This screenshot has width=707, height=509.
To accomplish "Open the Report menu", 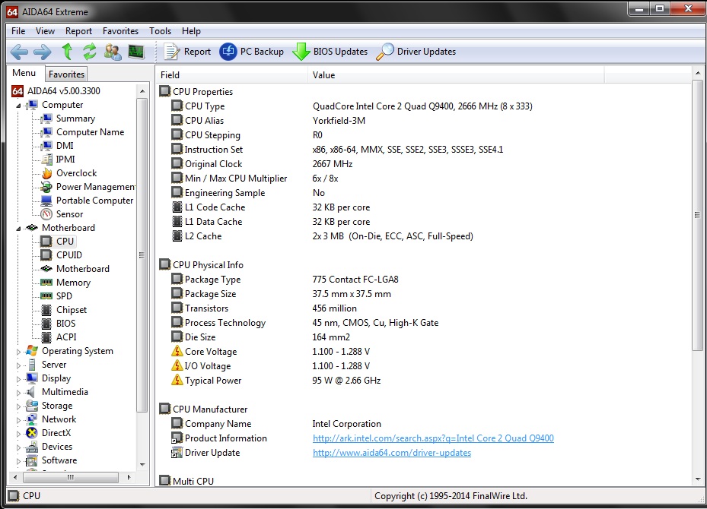I will point(78,31).
